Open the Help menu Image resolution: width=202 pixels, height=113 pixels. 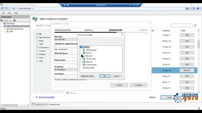(x=16, y=13)
